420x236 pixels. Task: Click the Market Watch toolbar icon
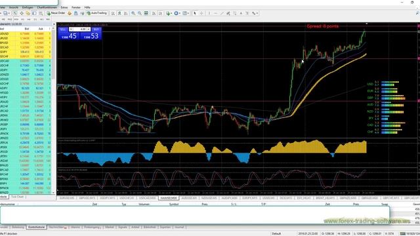pyautogui.click(x=15, y=13)
